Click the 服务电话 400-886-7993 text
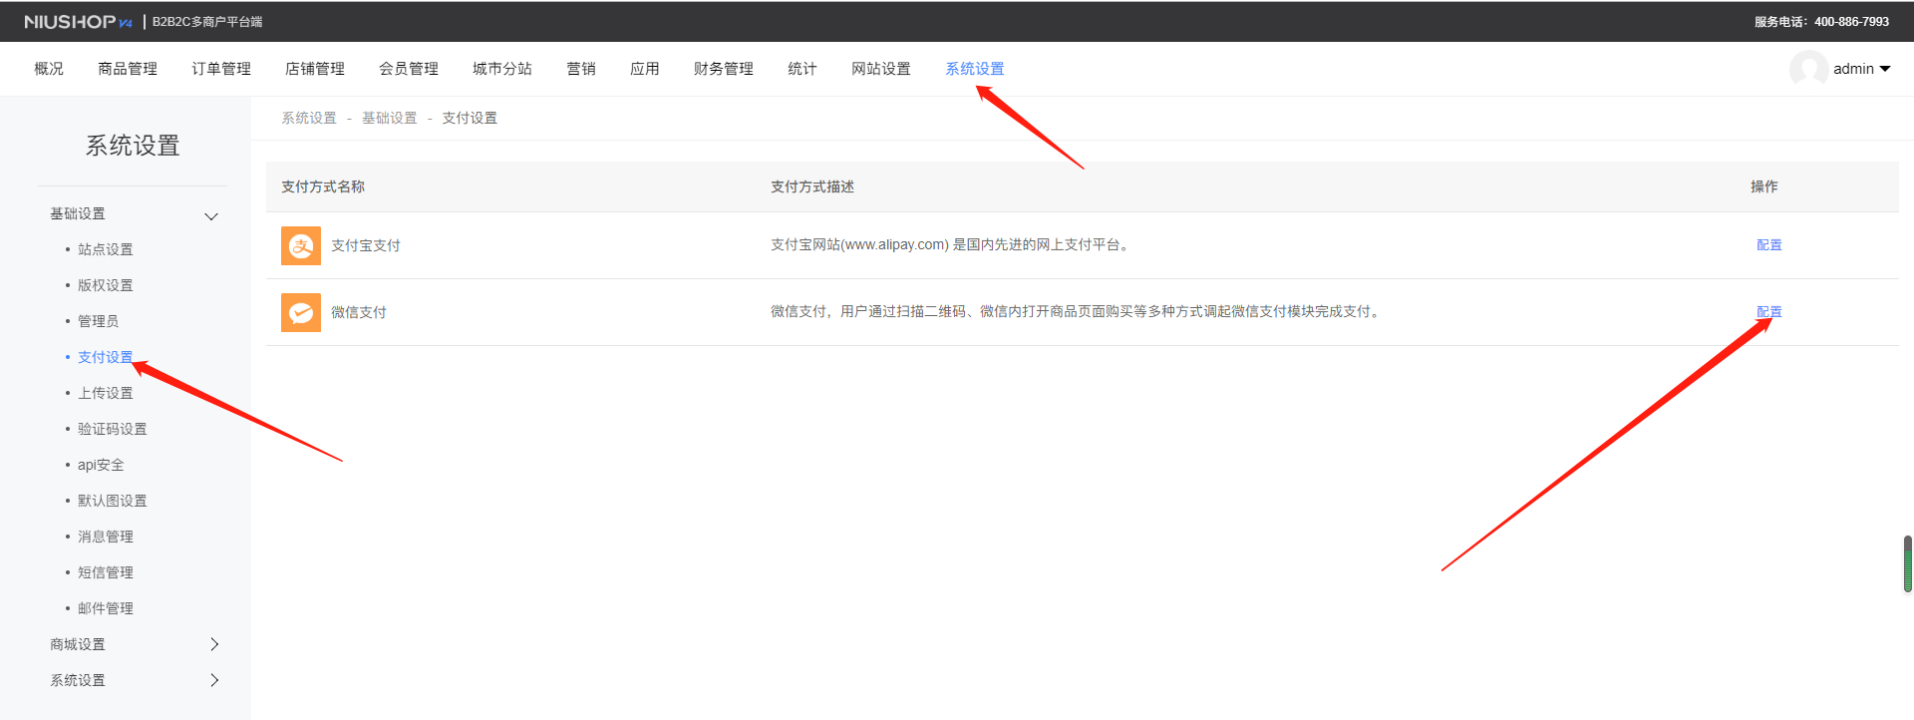Viewport: 1914px width, 720px height. (1822, 21)
